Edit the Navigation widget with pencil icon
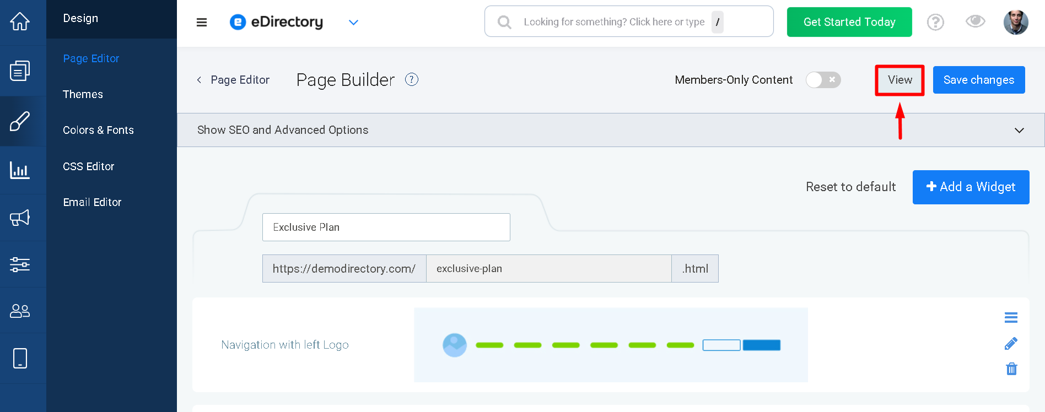The height and width of the screenshot is (412, 1045). 1011,344
